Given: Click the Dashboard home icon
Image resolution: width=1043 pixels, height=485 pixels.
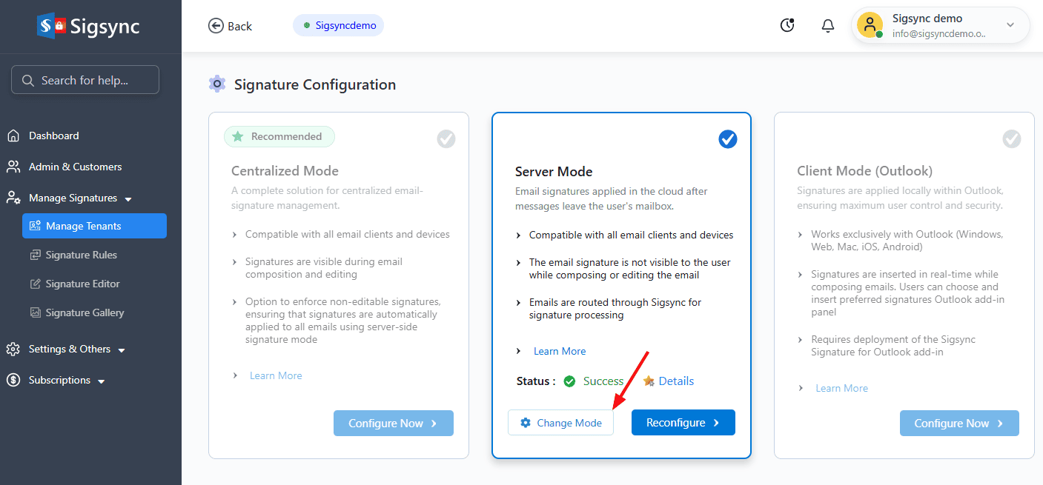Looking at the screenshot, I should 13,136.
